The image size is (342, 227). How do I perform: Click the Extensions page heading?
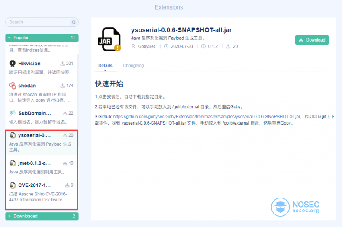point(169,7)
